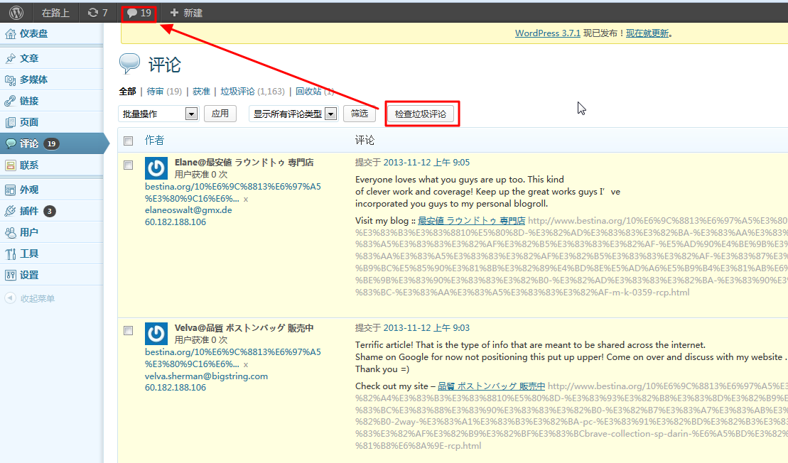Select the 全部 filter tab
This screenshot has height=463, width=788.
point(127,92)
